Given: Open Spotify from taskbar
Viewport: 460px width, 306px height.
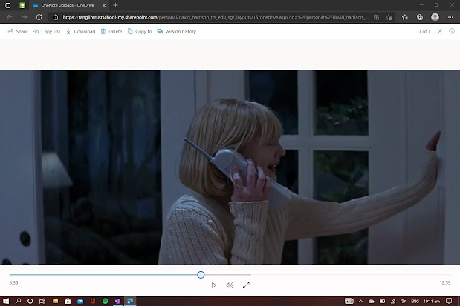Looking at the screenshot, I should [x=106, y=301].
